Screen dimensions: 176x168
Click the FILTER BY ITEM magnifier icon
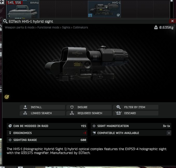pos(118,107)
